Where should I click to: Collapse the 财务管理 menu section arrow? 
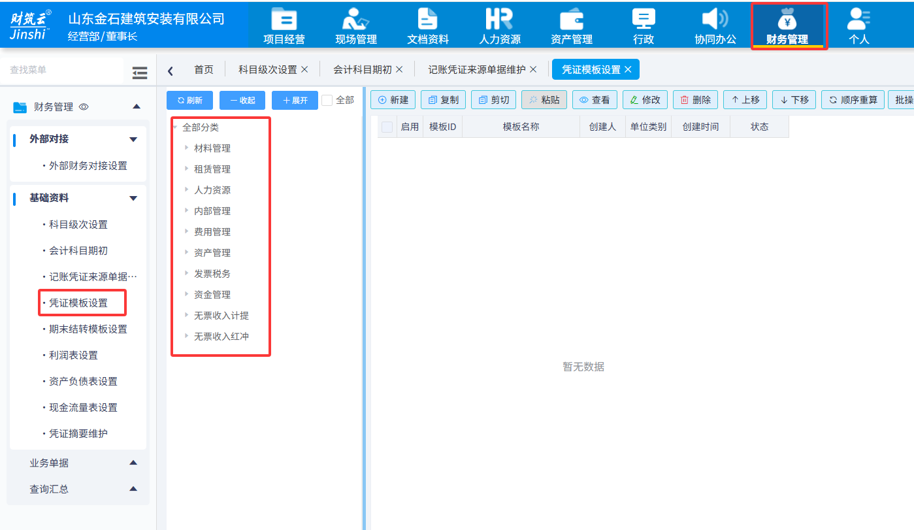coord(136,107)
